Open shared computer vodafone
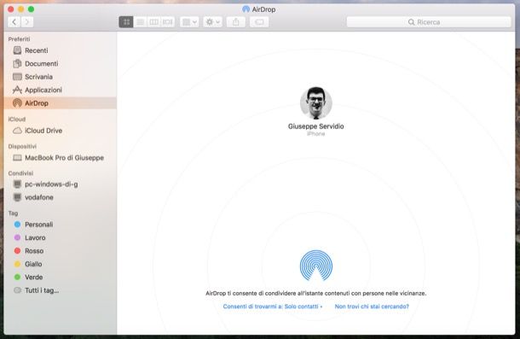This screenshot has height=339, width=520. [61, 197]
